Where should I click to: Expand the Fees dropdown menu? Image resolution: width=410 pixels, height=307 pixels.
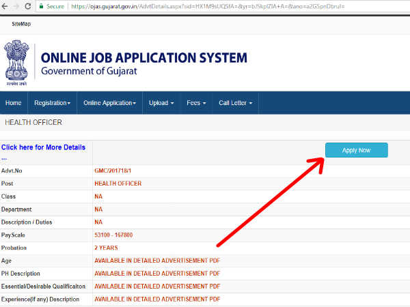click(x=196, y=103)
